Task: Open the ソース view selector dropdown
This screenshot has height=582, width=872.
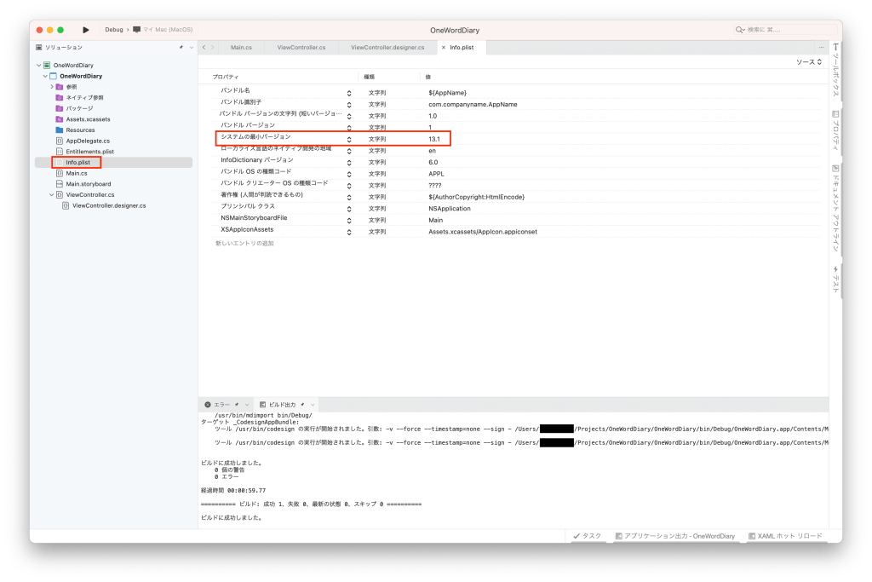Action: click(x=808, y=62)
